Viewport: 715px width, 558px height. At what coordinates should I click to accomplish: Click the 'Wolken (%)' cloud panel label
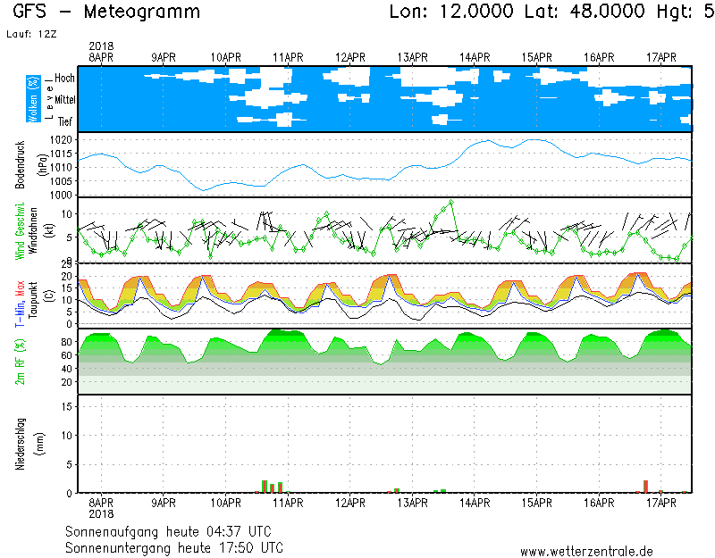pos(33,99)
